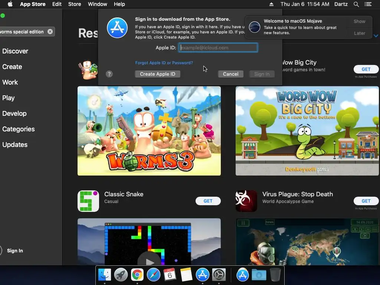This screenshot has height=285, width=380.
Task: Open Notification Center list icon
Action: pos(368,4)
